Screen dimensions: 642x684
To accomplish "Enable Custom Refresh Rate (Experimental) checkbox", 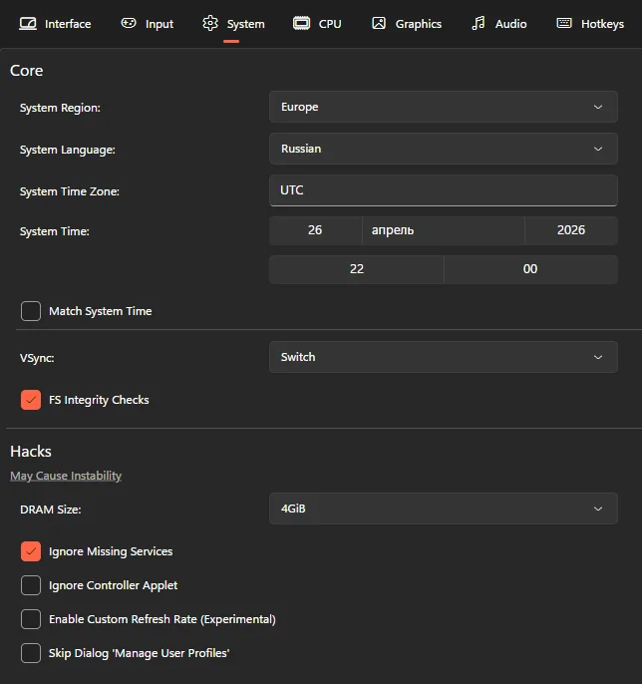I will tap(31, 619).
